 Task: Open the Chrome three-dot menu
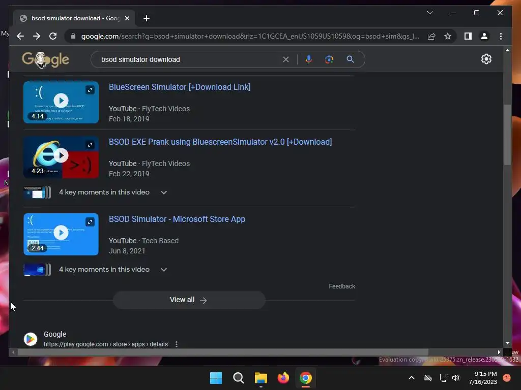coord(501,36)
